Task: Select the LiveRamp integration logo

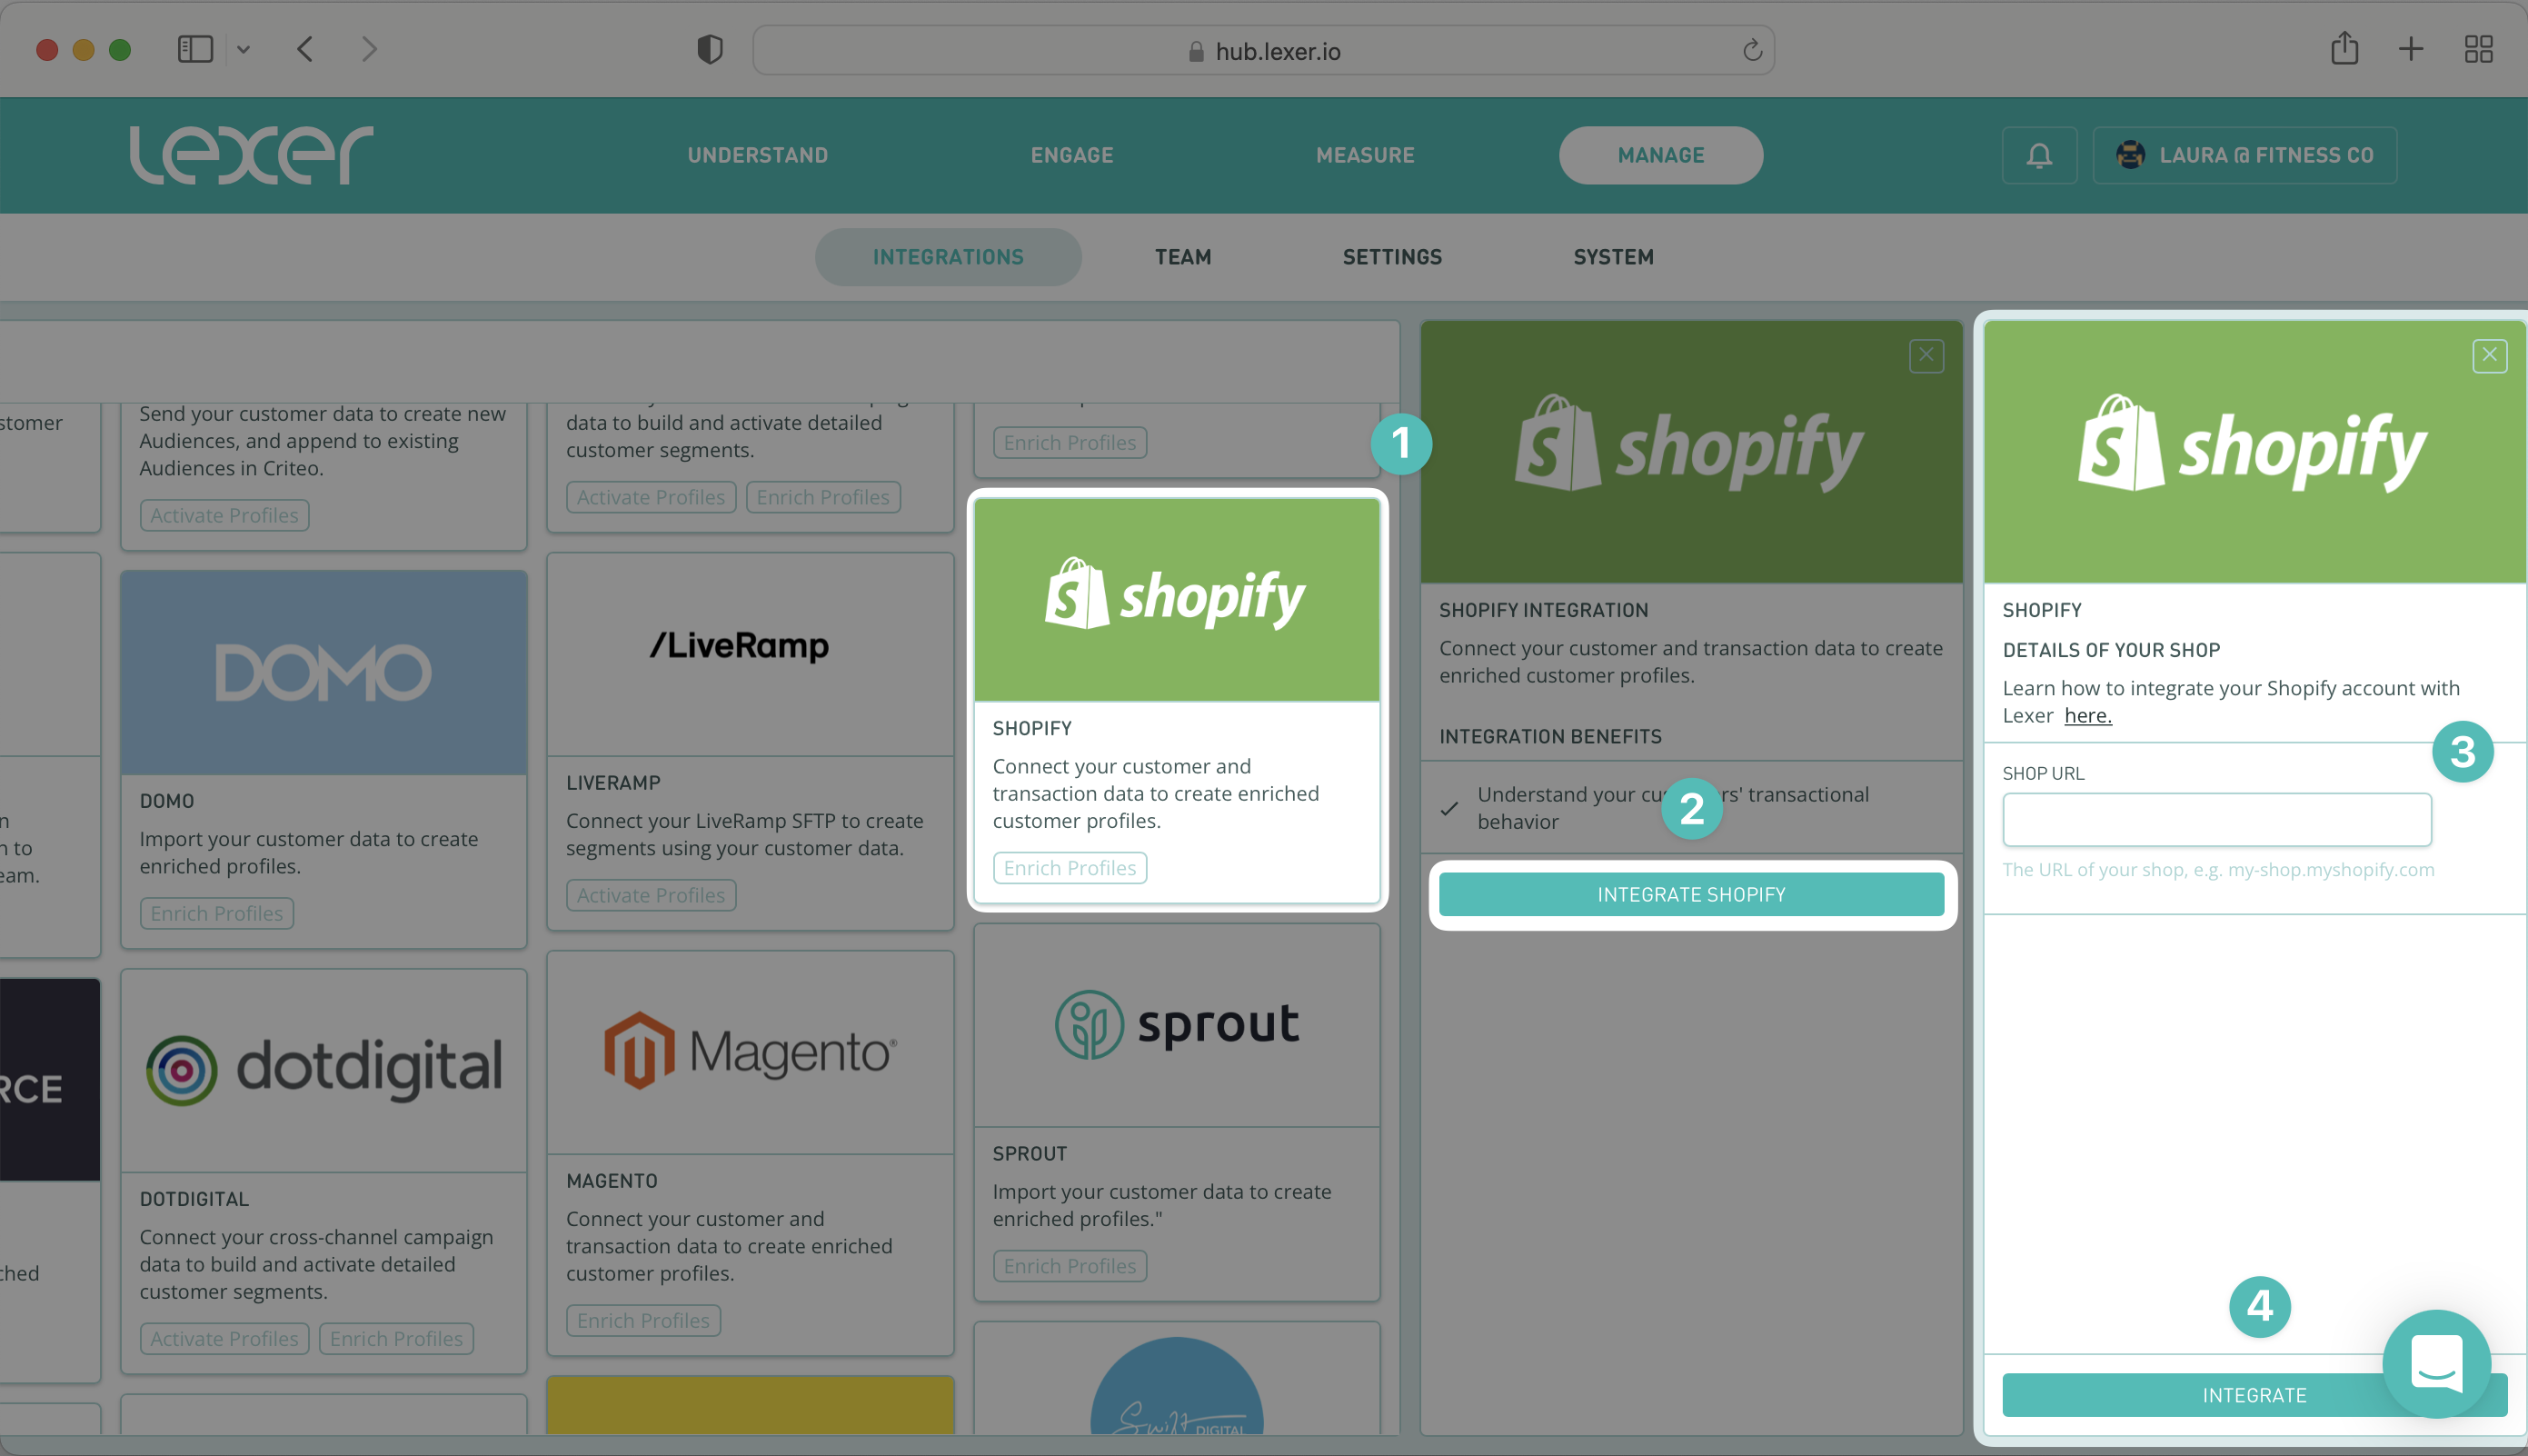Action: 739,645
